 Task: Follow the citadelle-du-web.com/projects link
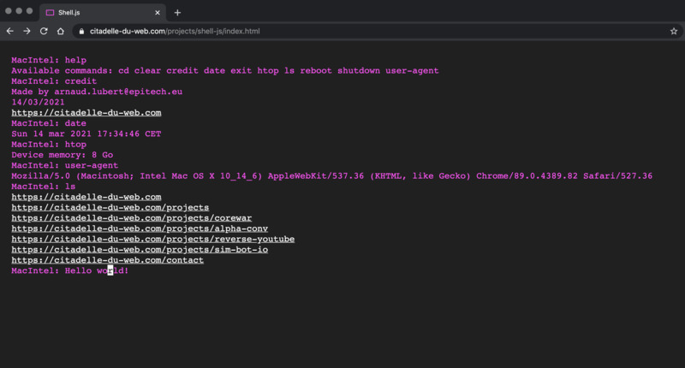(110, 207)
